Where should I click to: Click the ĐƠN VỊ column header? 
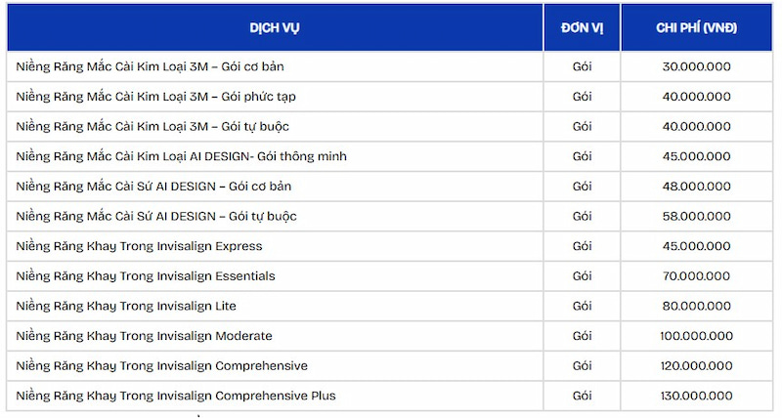[x=582, y=27]
